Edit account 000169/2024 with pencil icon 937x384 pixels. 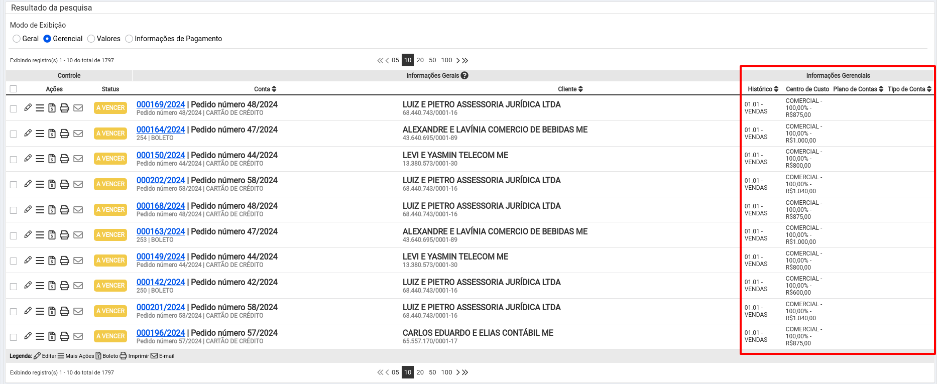tap(28, 107)
